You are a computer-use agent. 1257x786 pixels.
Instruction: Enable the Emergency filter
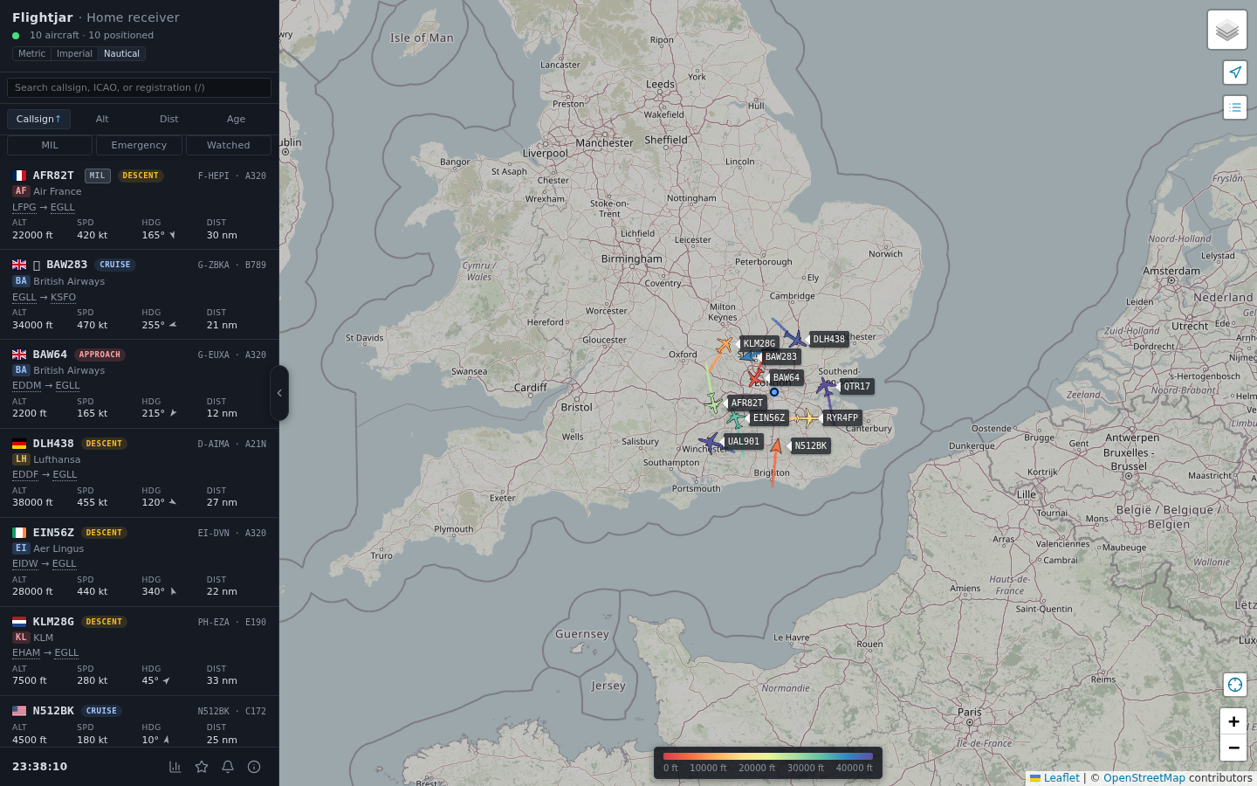139,145
